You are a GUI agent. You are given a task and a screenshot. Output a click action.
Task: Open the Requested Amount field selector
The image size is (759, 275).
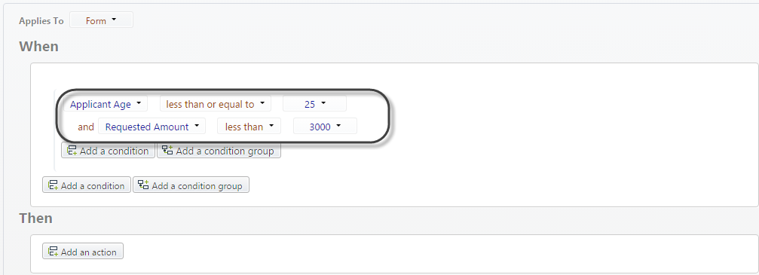tap(152, 127)
